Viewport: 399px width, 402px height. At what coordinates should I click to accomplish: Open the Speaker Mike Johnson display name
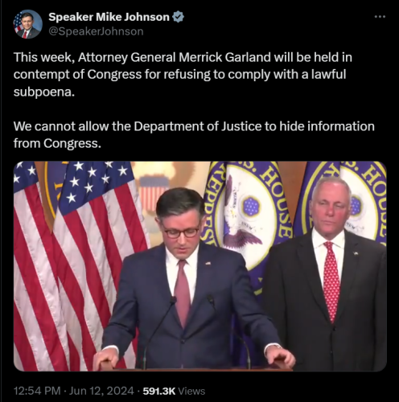[x=109, y=17]
